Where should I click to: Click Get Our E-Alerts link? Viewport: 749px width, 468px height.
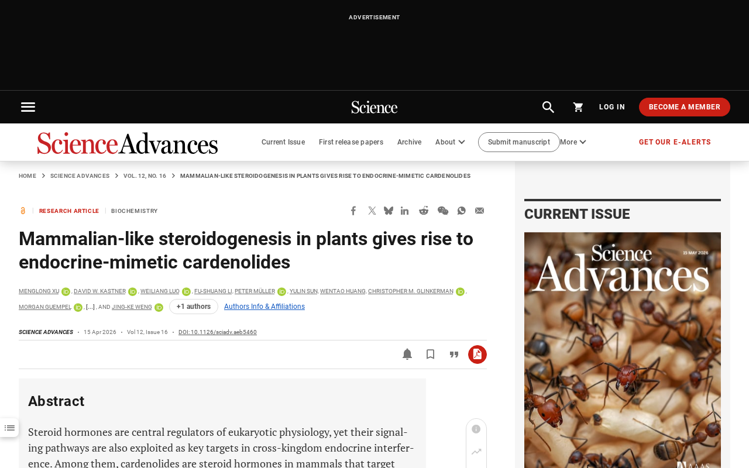[675, 142]
